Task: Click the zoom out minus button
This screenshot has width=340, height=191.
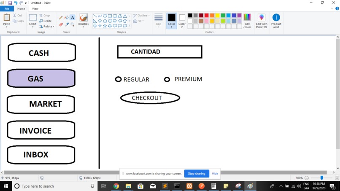Action: coord(307,178)
